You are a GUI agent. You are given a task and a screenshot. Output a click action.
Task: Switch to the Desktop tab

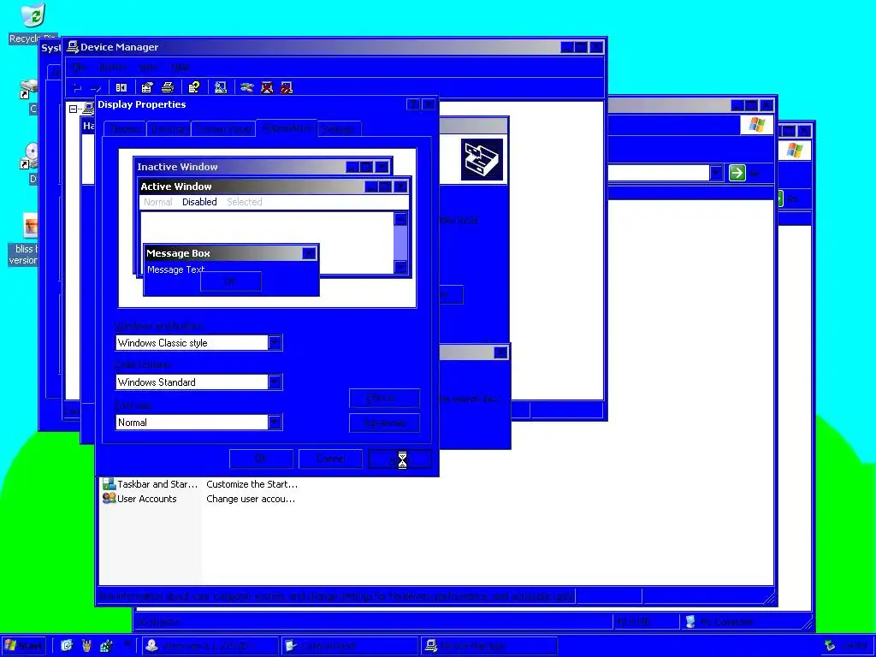pyautogui.click(x=169, y=129)
